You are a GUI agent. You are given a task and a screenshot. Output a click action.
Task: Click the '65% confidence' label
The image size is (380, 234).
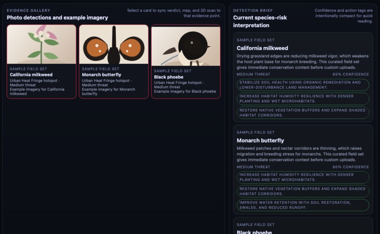351,74
